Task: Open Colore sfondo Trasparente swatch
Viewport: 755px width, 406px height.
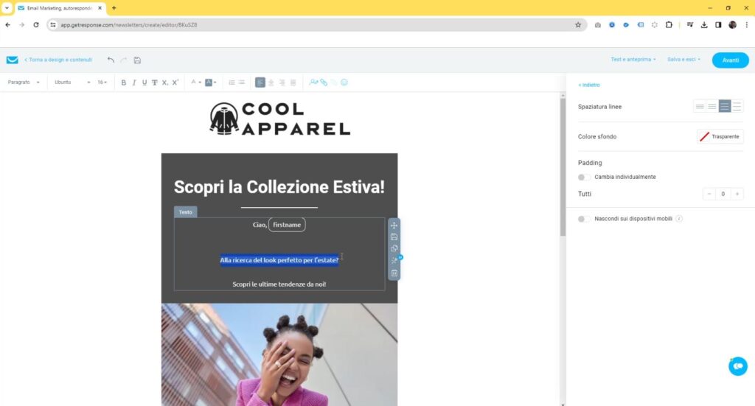Action: [720, 136]
